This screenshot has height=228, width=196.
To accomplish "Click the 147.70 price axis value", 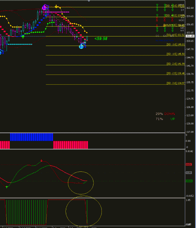I will click(190, 49).
